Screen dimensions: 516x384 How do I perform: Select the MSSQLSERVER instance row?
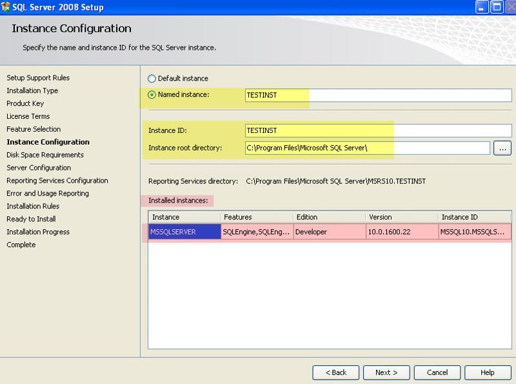(330, 232)
